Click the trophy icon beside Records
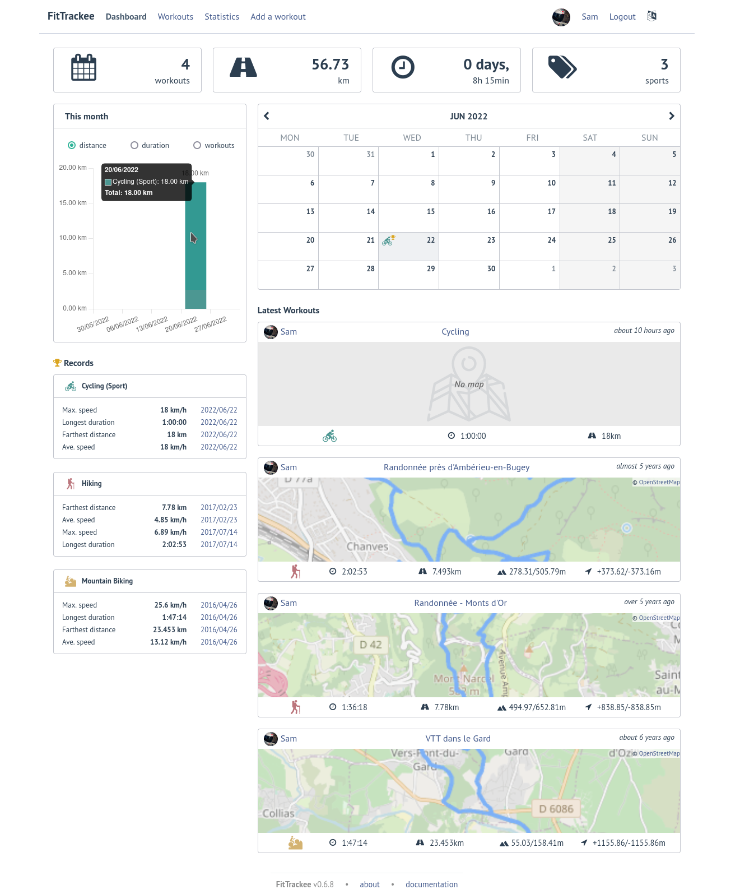This screenshot has width=740, height=894. 57,363
